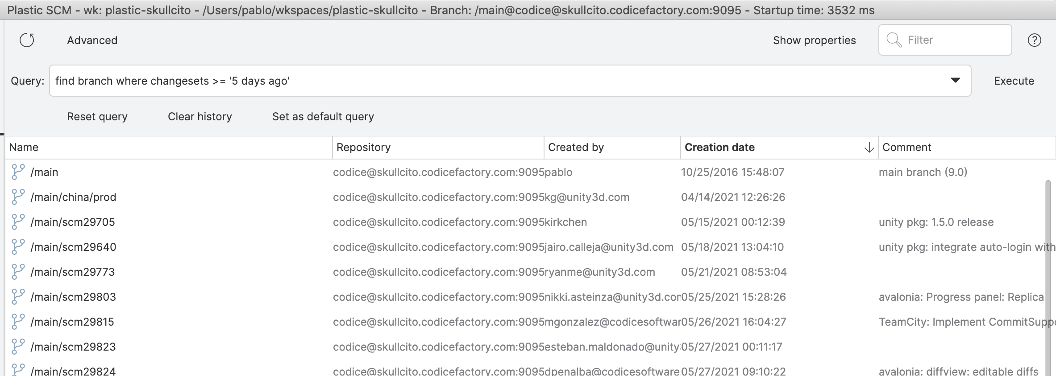
Task: Click the branch icon for /main/china/prod
Action: point(18,197)
